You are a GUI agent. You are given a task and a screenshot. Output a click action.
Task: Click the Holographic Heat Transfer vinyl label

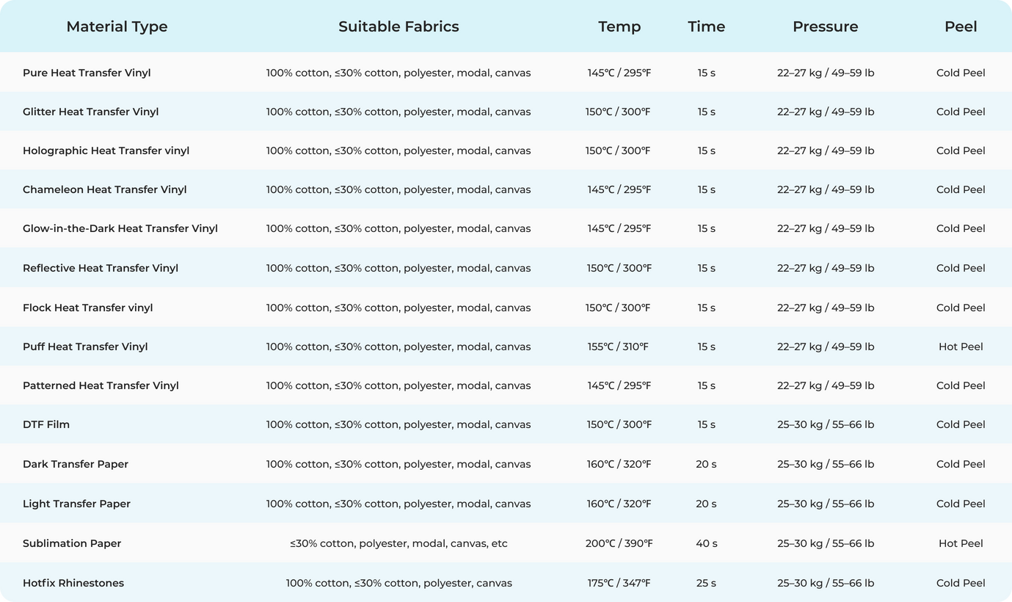105,150
